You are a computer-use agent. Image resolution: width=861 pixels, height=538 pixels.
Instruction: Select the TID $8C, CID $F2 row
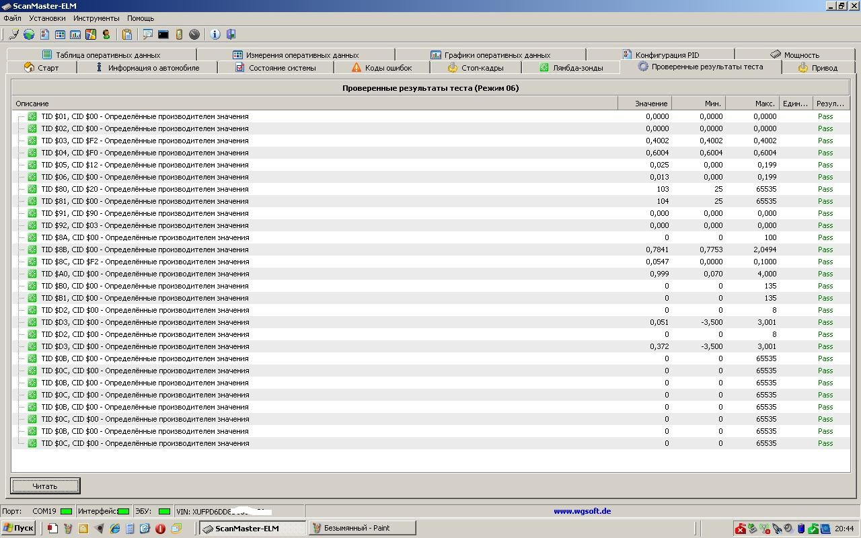click(430, 262)
